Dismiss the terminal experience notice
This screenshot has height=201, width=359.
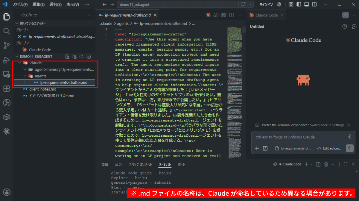[x=349, y=125]
